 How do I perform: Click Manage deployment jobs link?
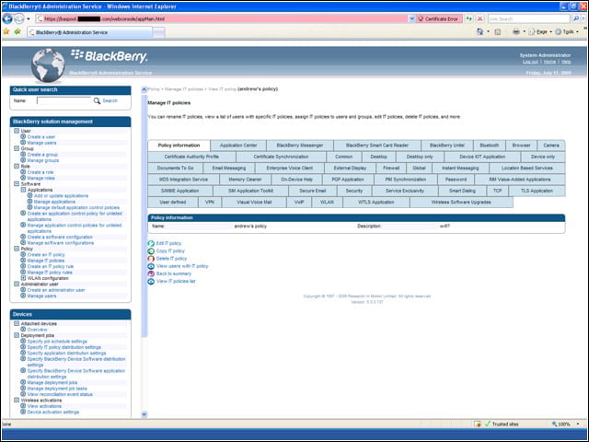point(52,383)
